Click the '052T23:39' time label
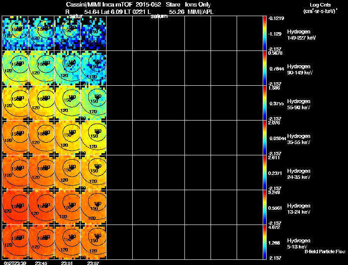 click(x=15, y=263)
